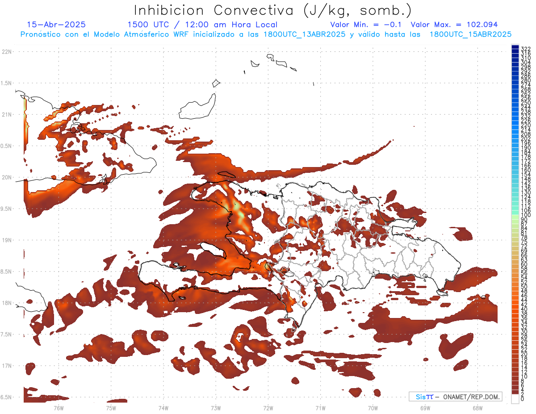Click the 'Valor Min. = -0.1' readout
The height and width of the screenshot is (414, 536).
366,25
